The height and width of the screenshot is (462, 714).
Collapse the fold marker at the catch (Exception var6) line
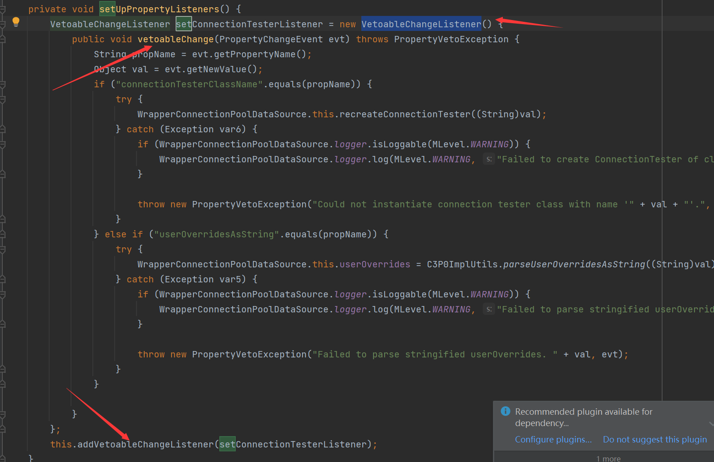(2, 129)
